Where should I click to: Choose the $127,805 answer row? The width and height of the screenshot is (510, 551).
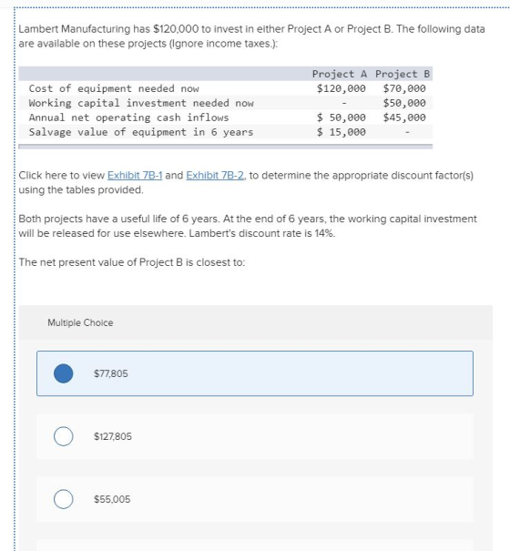(255, 436)
